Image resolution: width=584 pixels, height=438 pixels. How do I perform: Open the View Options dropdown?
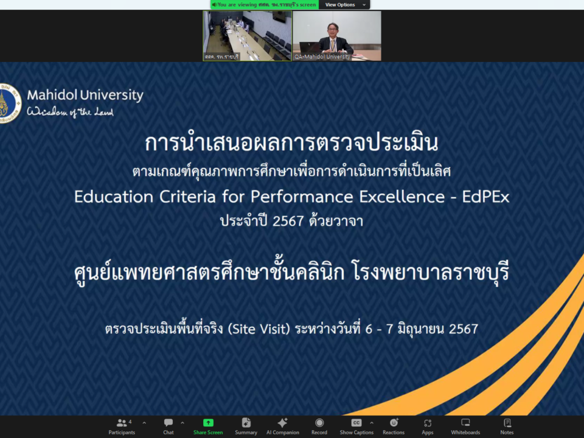pyautogui.click(x=344, y=5)
